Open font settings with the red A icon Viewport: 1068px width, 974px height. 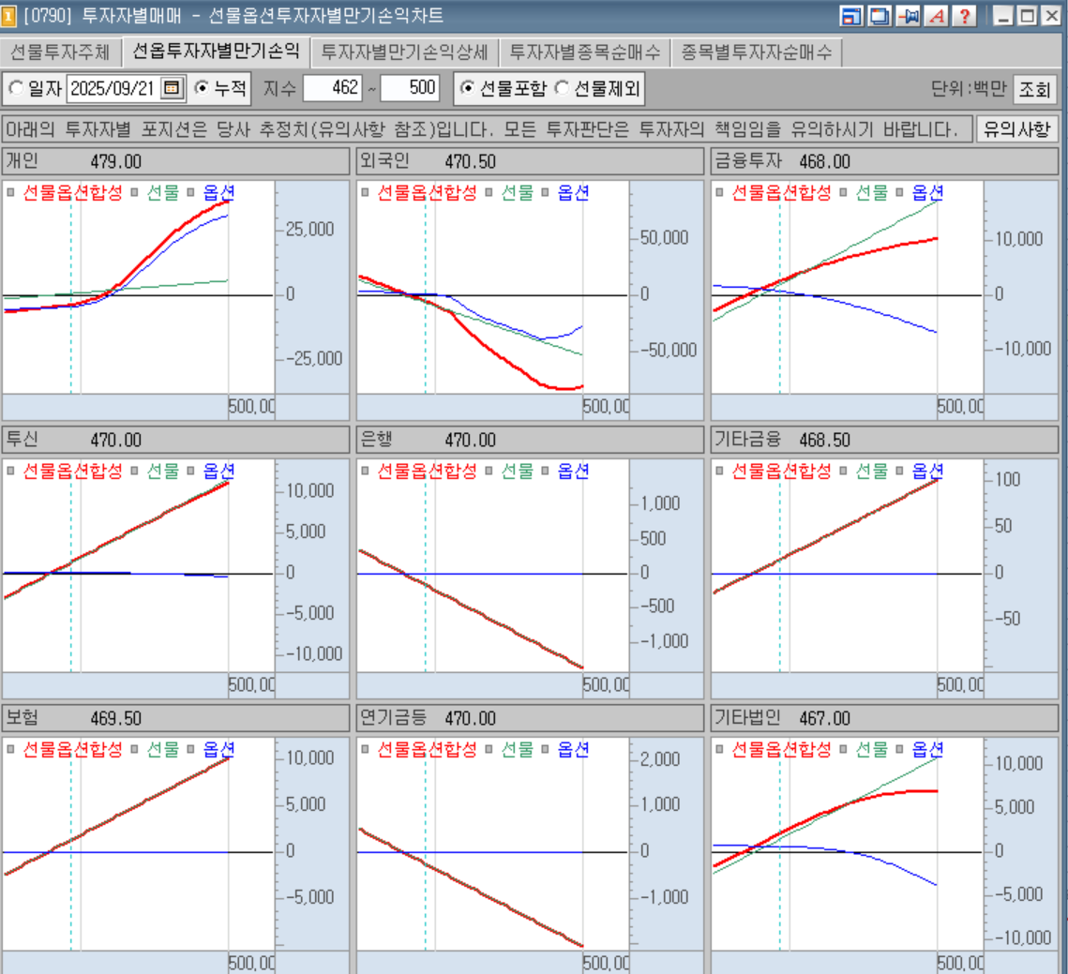(936, 16)
